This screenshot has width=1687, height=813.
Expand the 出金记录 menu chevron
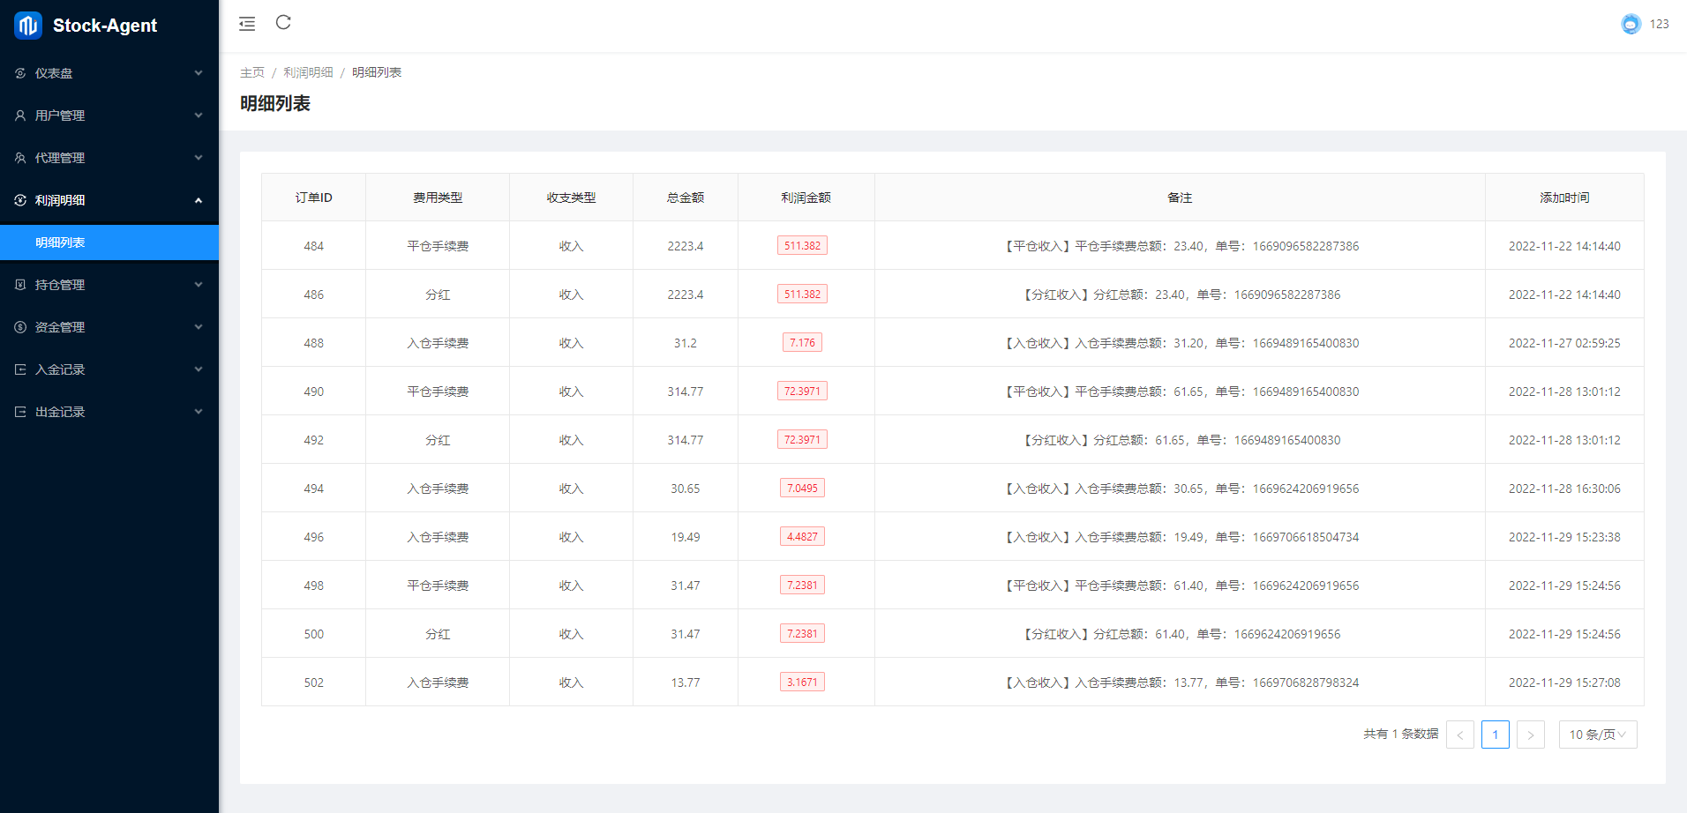[x=199, y=412]
